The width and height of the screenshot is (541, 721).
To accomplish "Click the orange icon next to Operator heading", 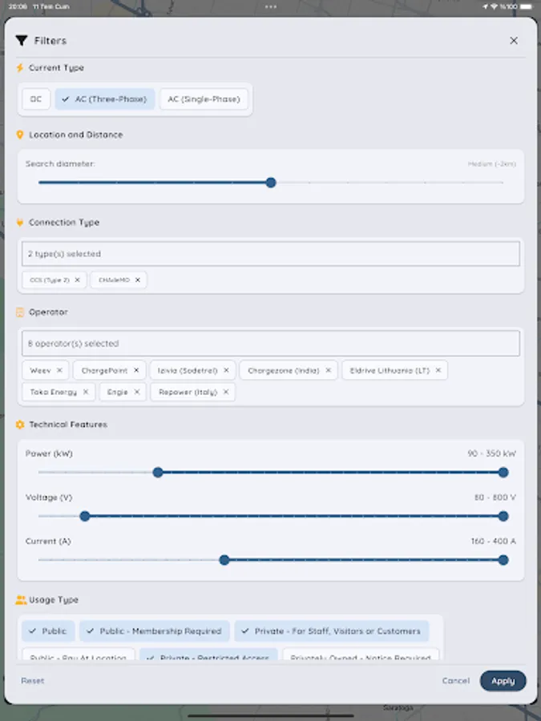I will click(x=20, y=312).
